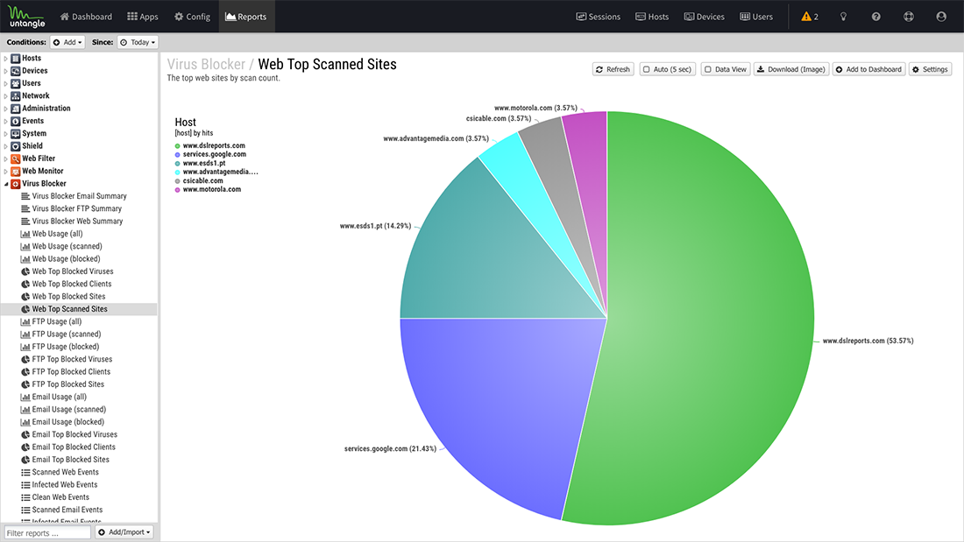
Task: Open the help question mark icon
Action: point(876,17)
